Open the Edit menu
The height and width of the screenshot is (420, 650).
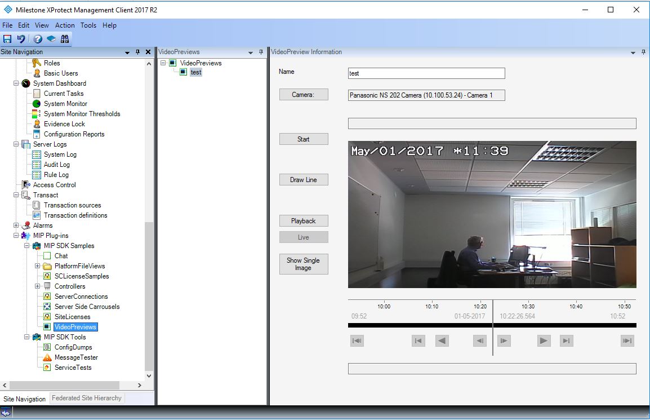click(x=24, y=25)
